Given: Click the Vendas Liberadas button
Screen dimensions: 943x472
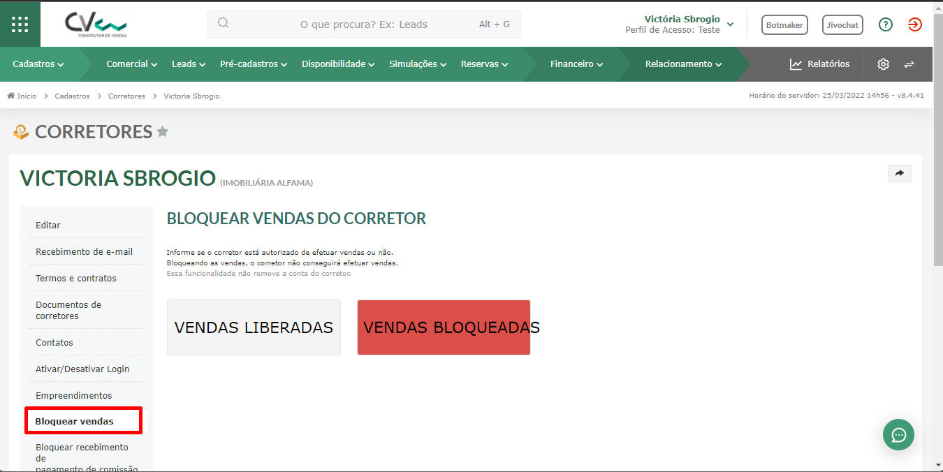Looking at the screenshot, I should click(x=254, y=327).
